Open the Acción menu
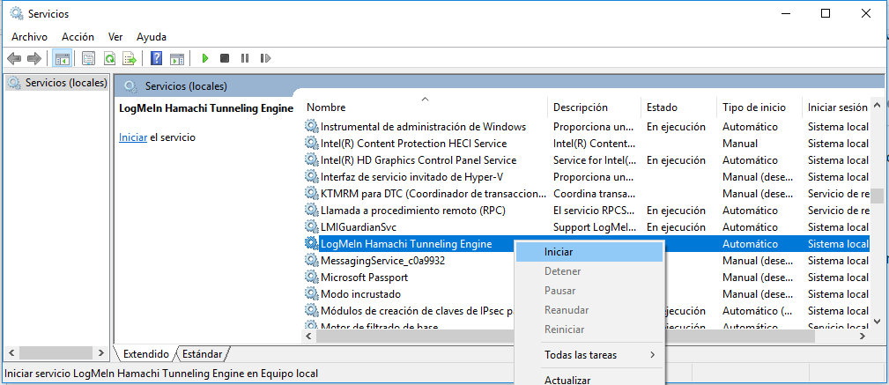This screenshot has height=385, width=889. (78, 37)
